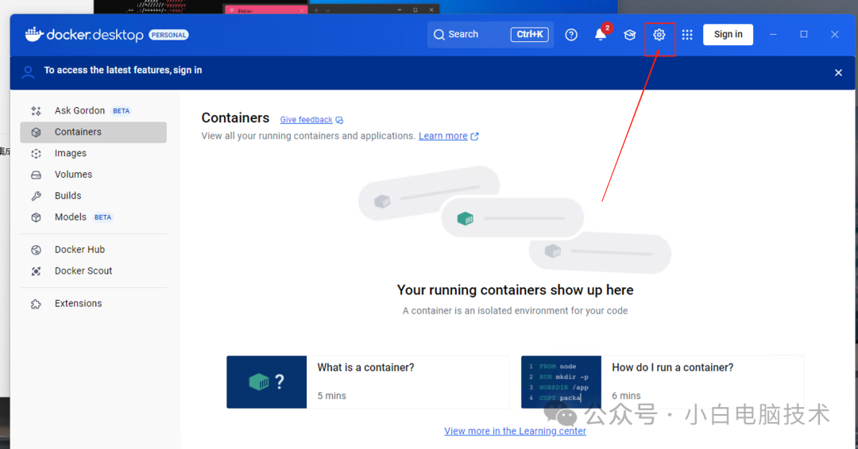Image resolution: width=858 pixels, height=449 pixels.
Task: Open Docker Scout in sidebar
Action: pos(94,271)
